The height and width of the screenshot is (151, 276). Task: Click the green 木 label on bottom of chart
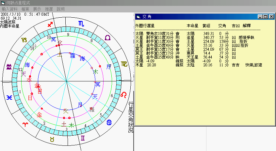click(x=71, y=125)
